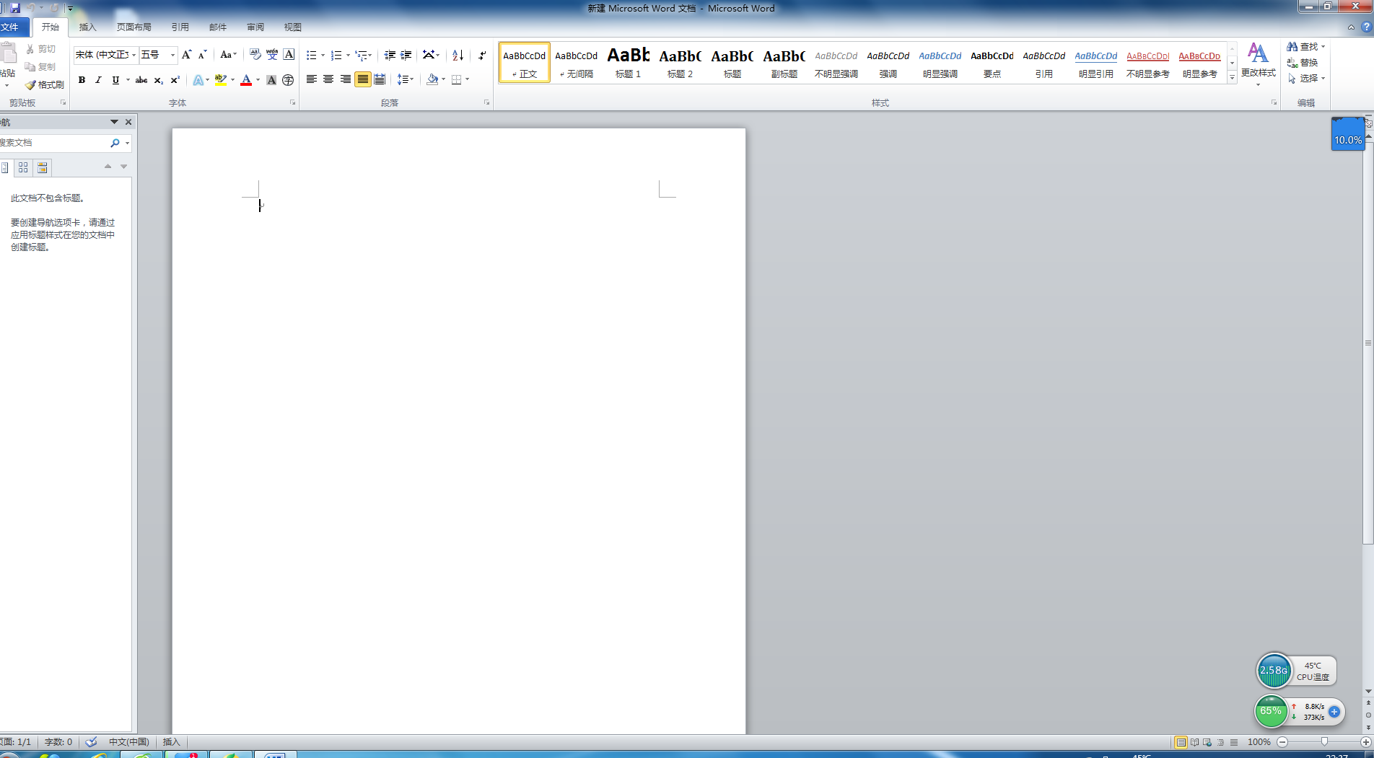Apply center alignment in the paragraph group
Image resolution: width=1374 pixels, height=758 pixels.
click(x=328, y=79)
